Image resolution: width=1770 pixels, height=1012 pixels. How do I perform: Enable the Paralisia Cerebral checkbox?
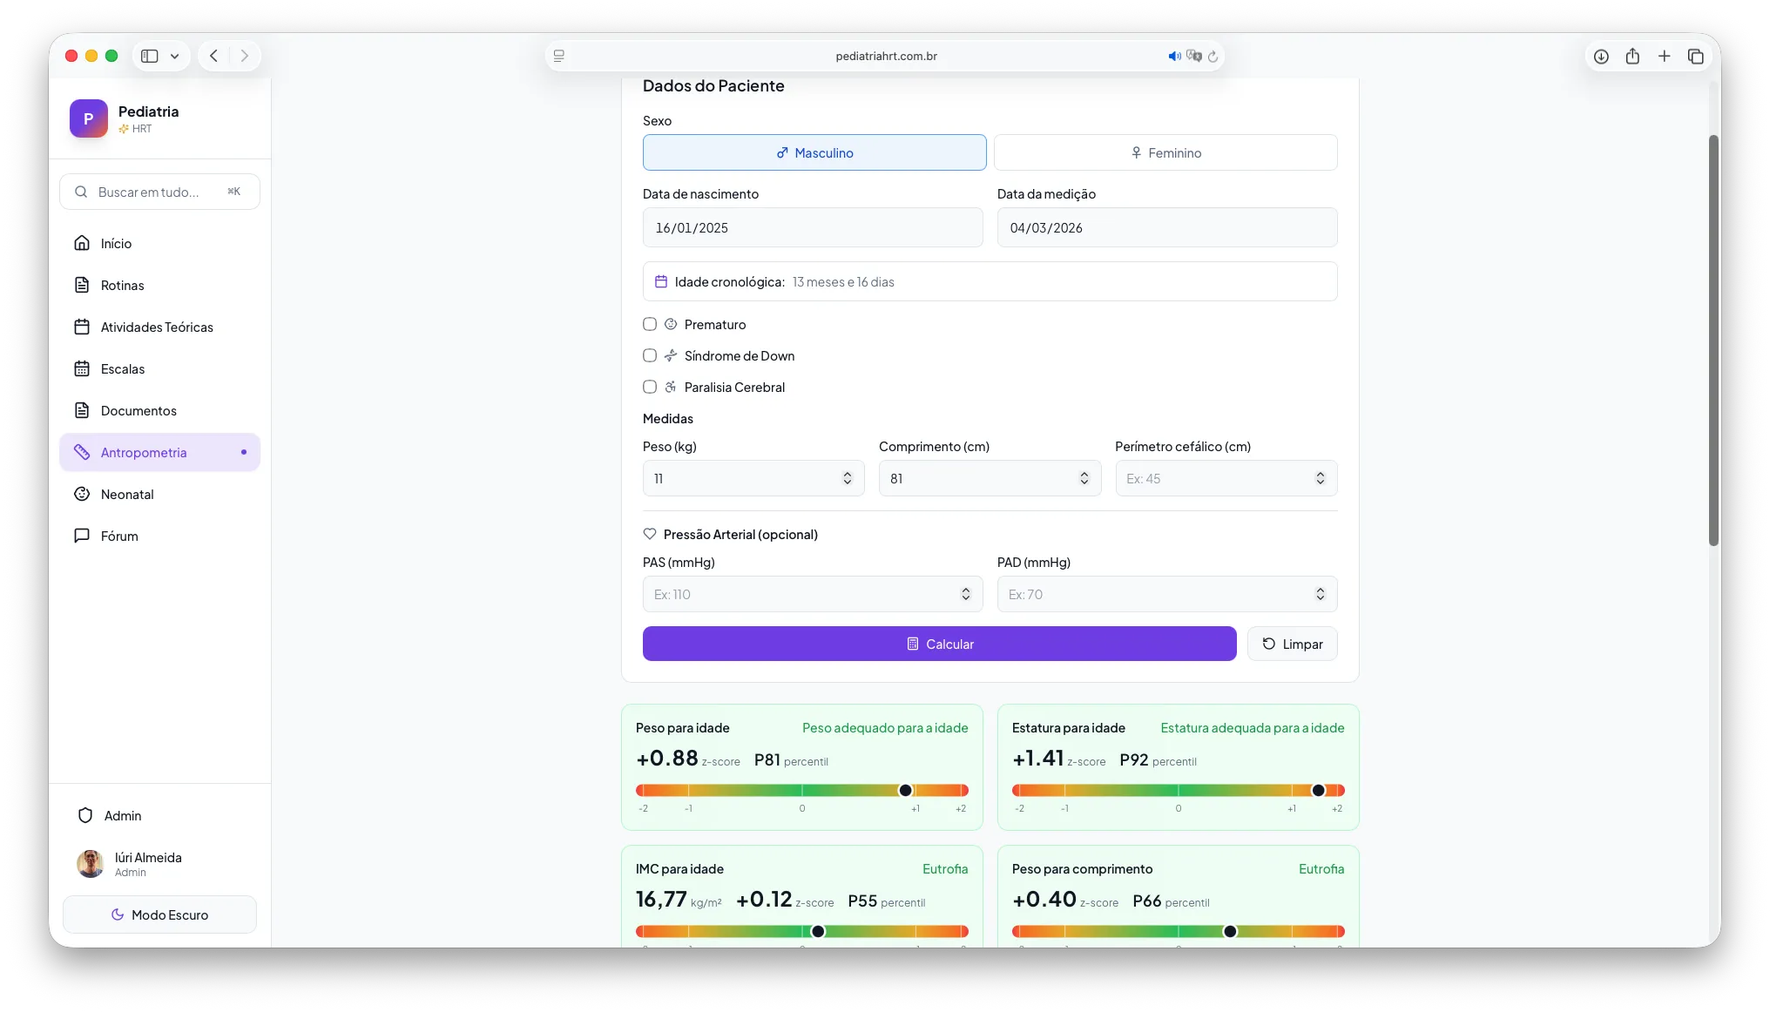coord(650,387)
